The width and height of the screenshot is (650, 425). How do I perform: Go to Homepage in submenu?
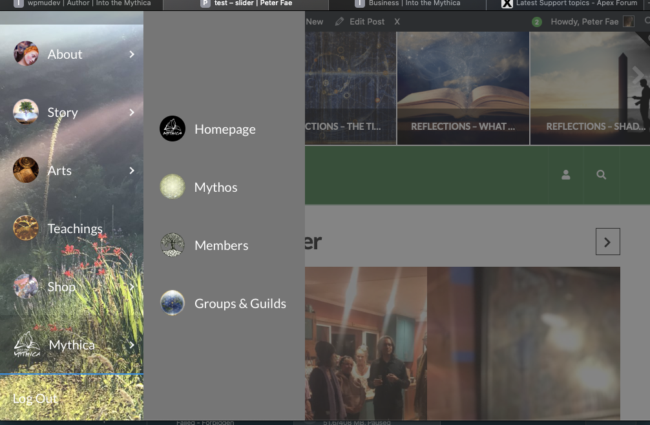coord(224,129)
